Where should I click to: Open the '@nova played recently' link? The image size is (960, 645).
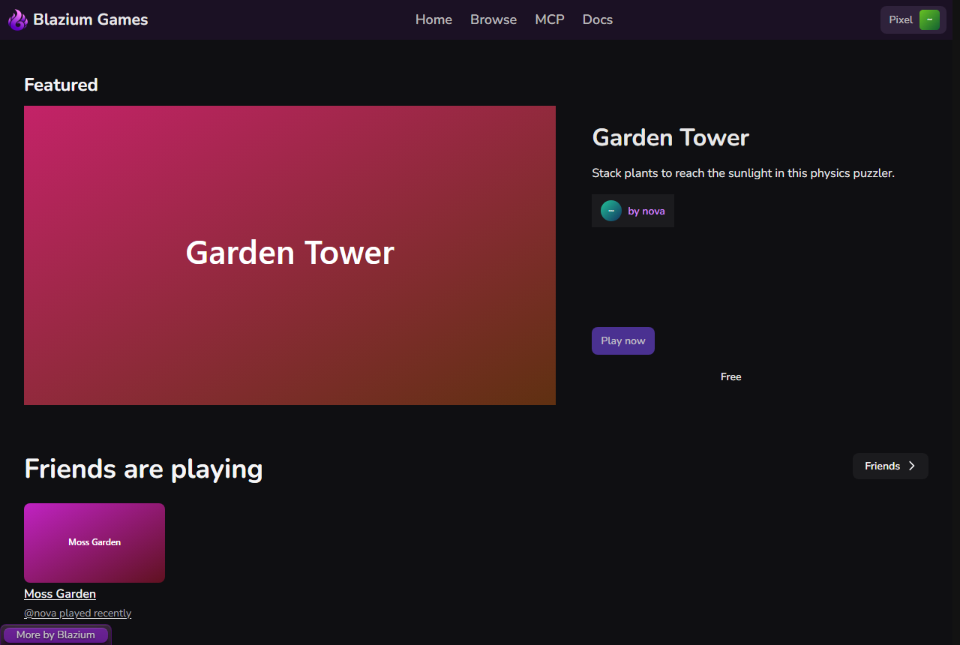point(77,613)
